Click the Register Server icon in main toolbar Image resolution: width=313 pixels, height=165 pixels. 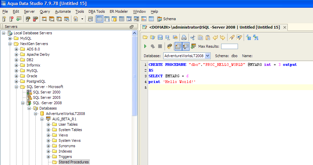click(x=4, y=19)
